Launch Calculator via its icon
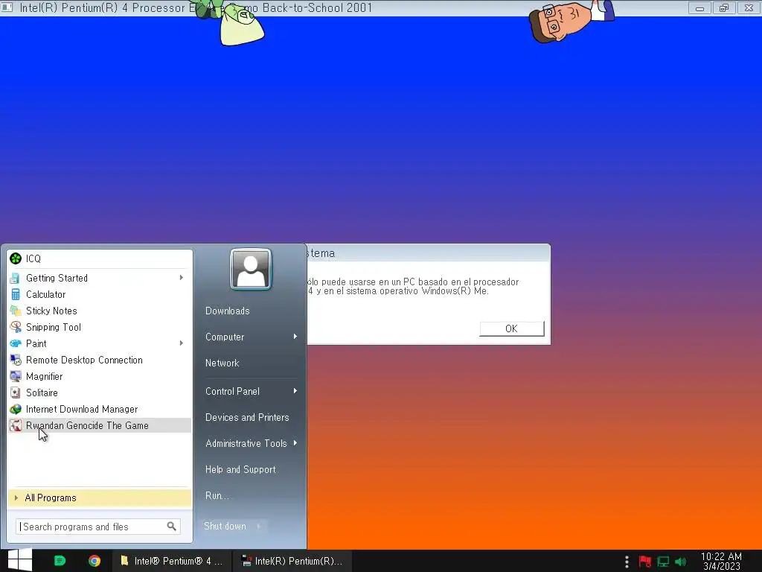Screen dimensions: 762x572 tap(16, 294)
